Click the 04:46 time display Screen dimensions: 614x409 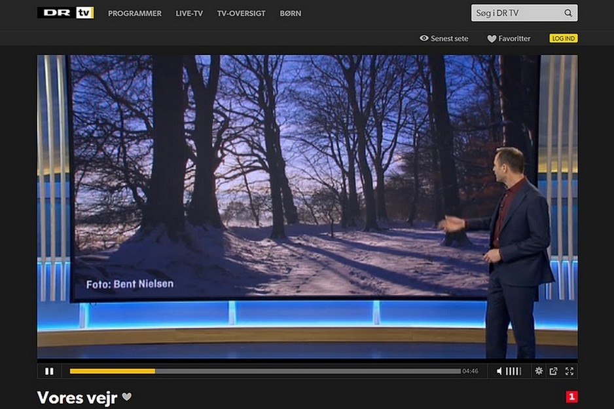click(x=470, y=371)
